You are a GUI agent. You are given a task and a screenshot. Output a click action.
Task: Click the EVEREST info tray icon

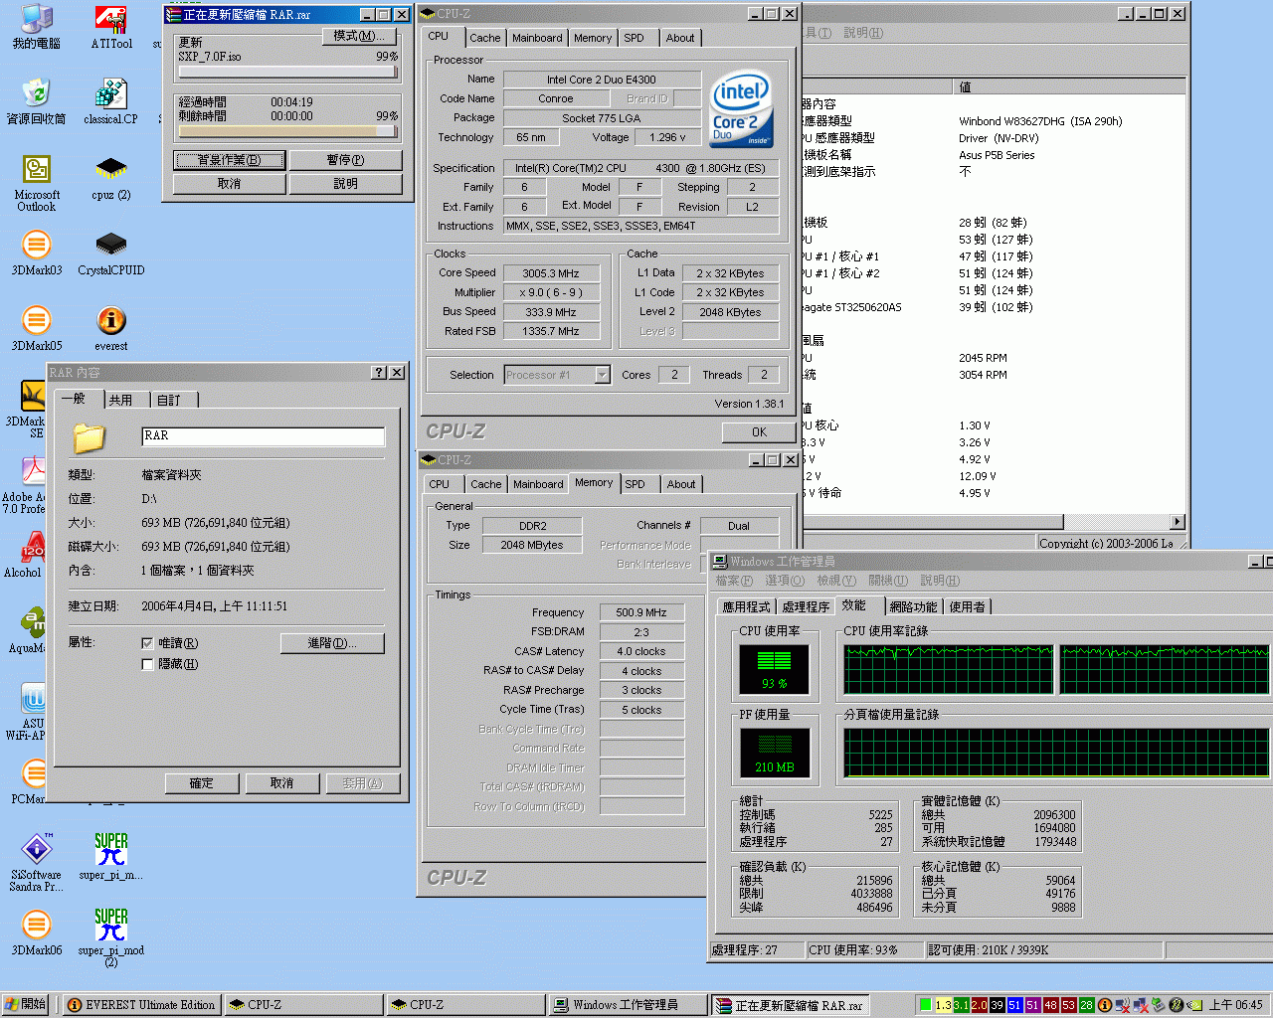pos(1104,1005)
